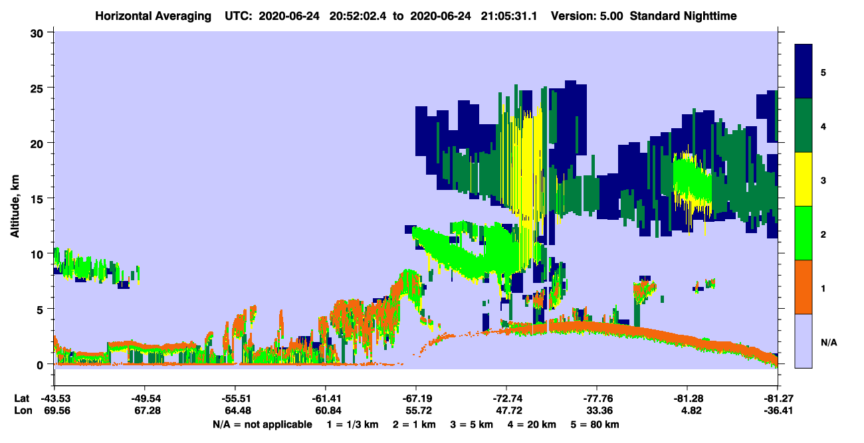Click the lavender N/A colorbar segment
864x443 pixels.
pos(804,340)
